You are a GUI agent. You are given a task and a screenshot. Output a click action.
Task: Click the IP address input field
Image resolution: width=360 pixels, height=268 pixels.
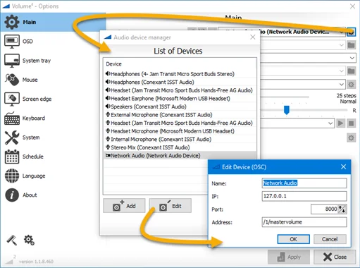click(x=304, y=196)
